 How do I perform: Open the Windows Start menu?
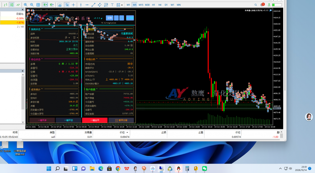coord(49,168)
